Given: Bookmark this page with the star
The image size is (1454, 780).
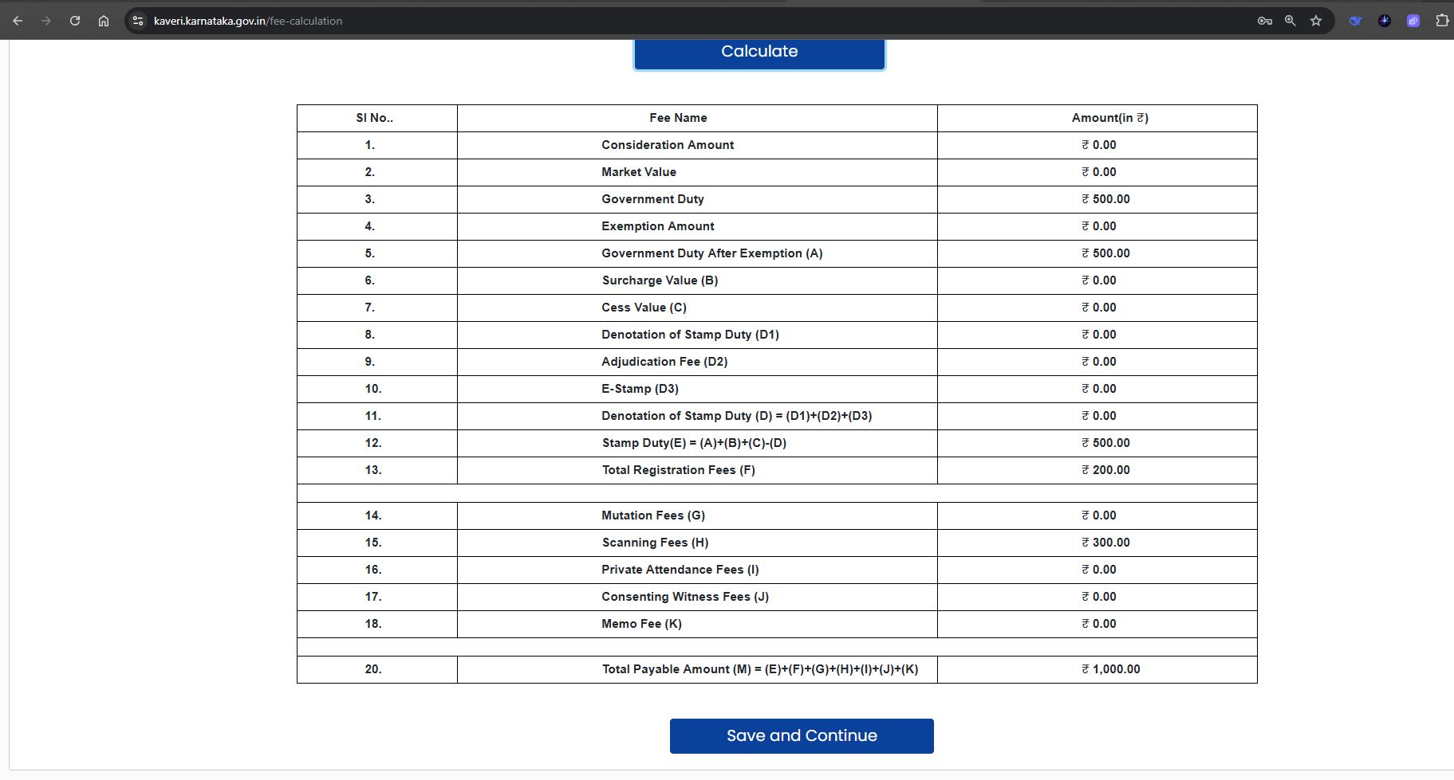Looking at the screenshot, I should [x=1316, y=21].
